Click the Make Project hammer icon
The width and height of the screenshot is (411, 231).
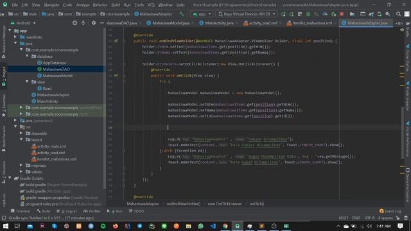click(x=181, y=14)
